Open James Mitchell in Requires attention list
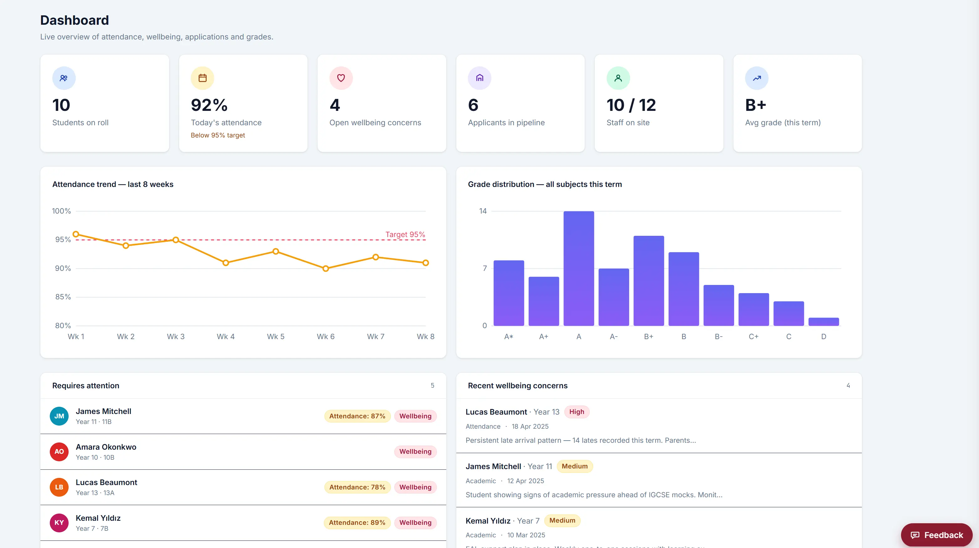This screenshot has width=979, height=548. (x=243, y=416)
